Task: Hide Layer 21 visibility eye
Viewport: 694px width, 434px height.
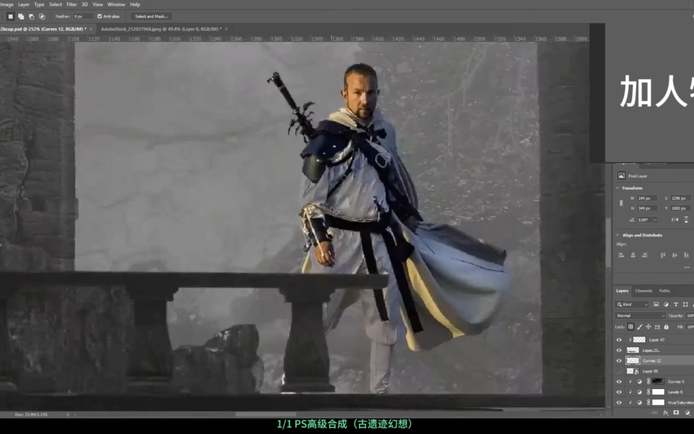Action: pos(619,350)
